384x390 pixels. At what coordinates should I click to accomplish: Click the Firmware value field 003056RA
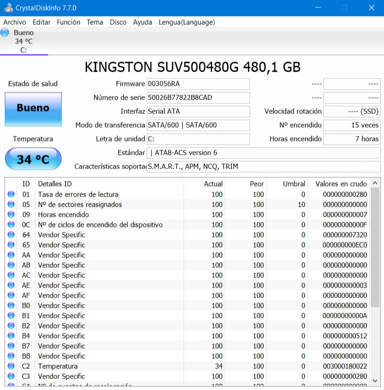click(x=198, y=84)
